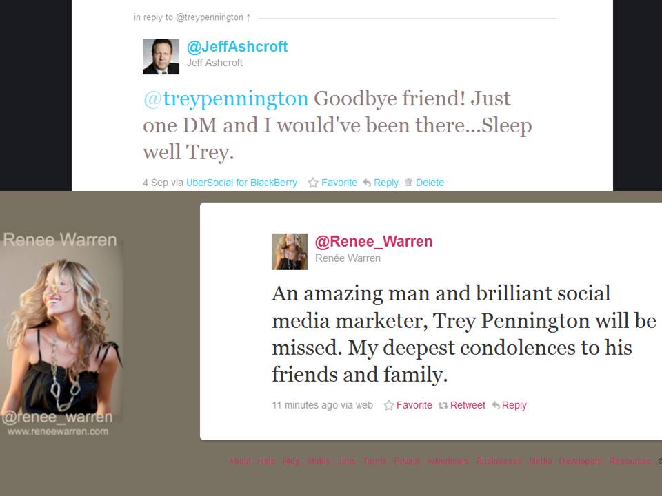Open the @Renee_Warren profile link
662x496 pixels.
coord(374,241)
